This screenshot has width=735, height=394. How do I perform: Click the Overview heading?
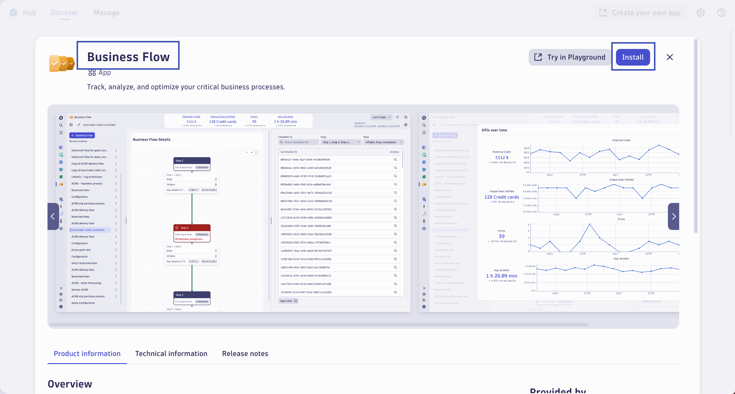coord(70,384)
